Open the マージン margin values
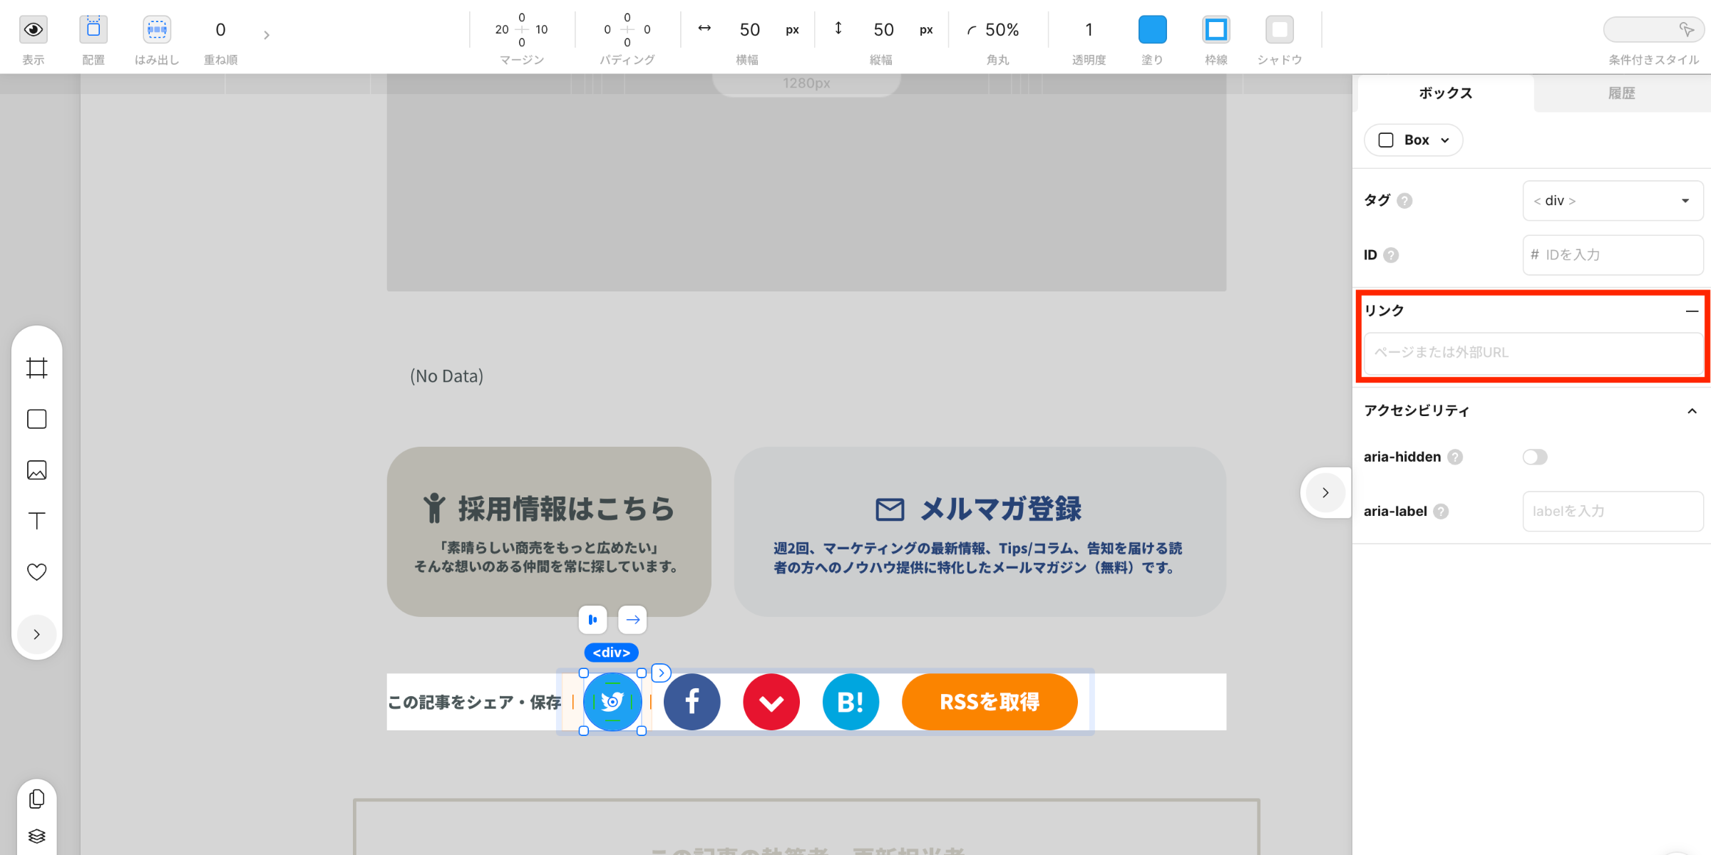 point(522,29)
